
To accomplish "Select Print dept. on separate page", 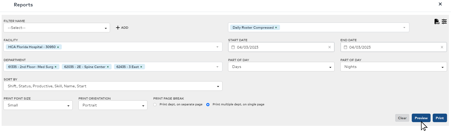I will (155, 105).
